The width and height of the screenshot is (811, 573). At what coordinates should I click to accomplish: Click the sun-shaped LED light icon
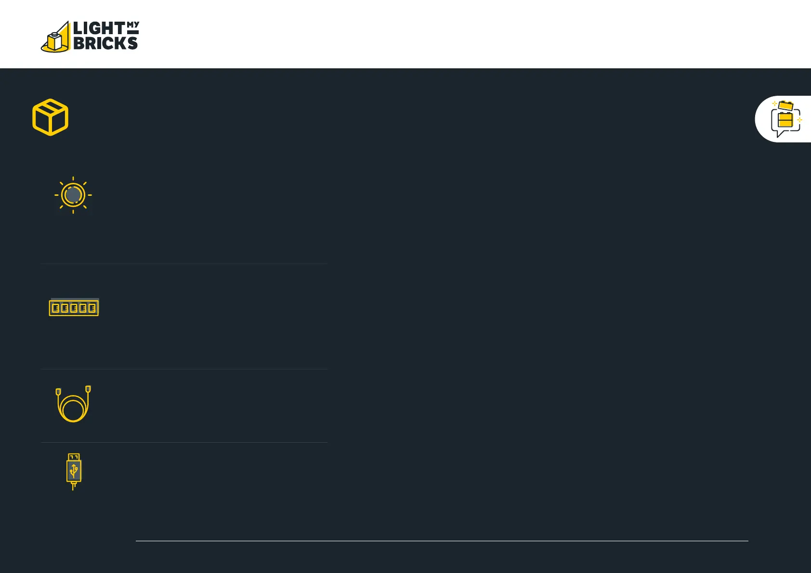(73, 195)
